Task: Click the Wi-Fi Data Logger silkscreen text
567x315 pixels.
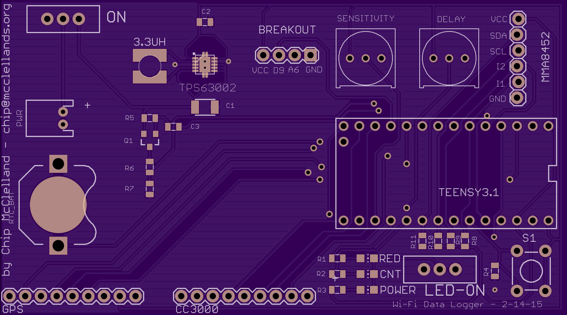Action: point(467,304)
